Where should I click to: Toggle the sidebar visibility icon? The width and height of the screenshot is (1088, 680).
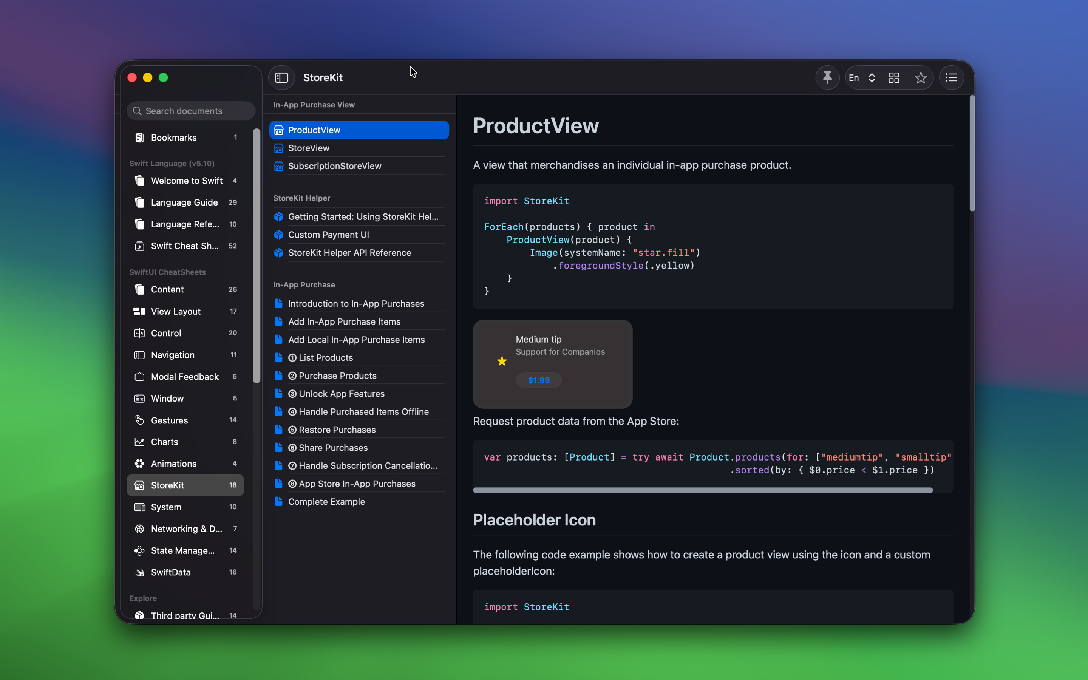(x=281, y=77)
